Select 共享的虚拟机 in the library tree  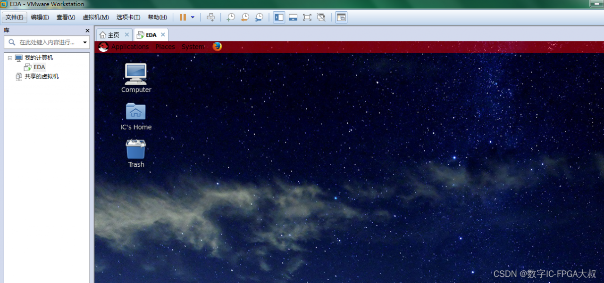click(x=42, y=77)
